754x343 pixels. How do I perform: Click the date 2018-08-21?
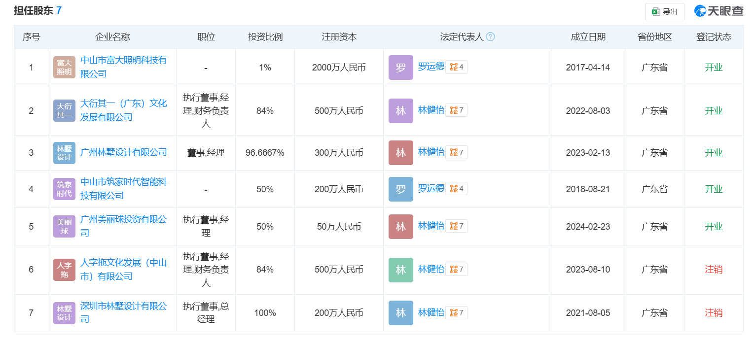click(588, 189)
